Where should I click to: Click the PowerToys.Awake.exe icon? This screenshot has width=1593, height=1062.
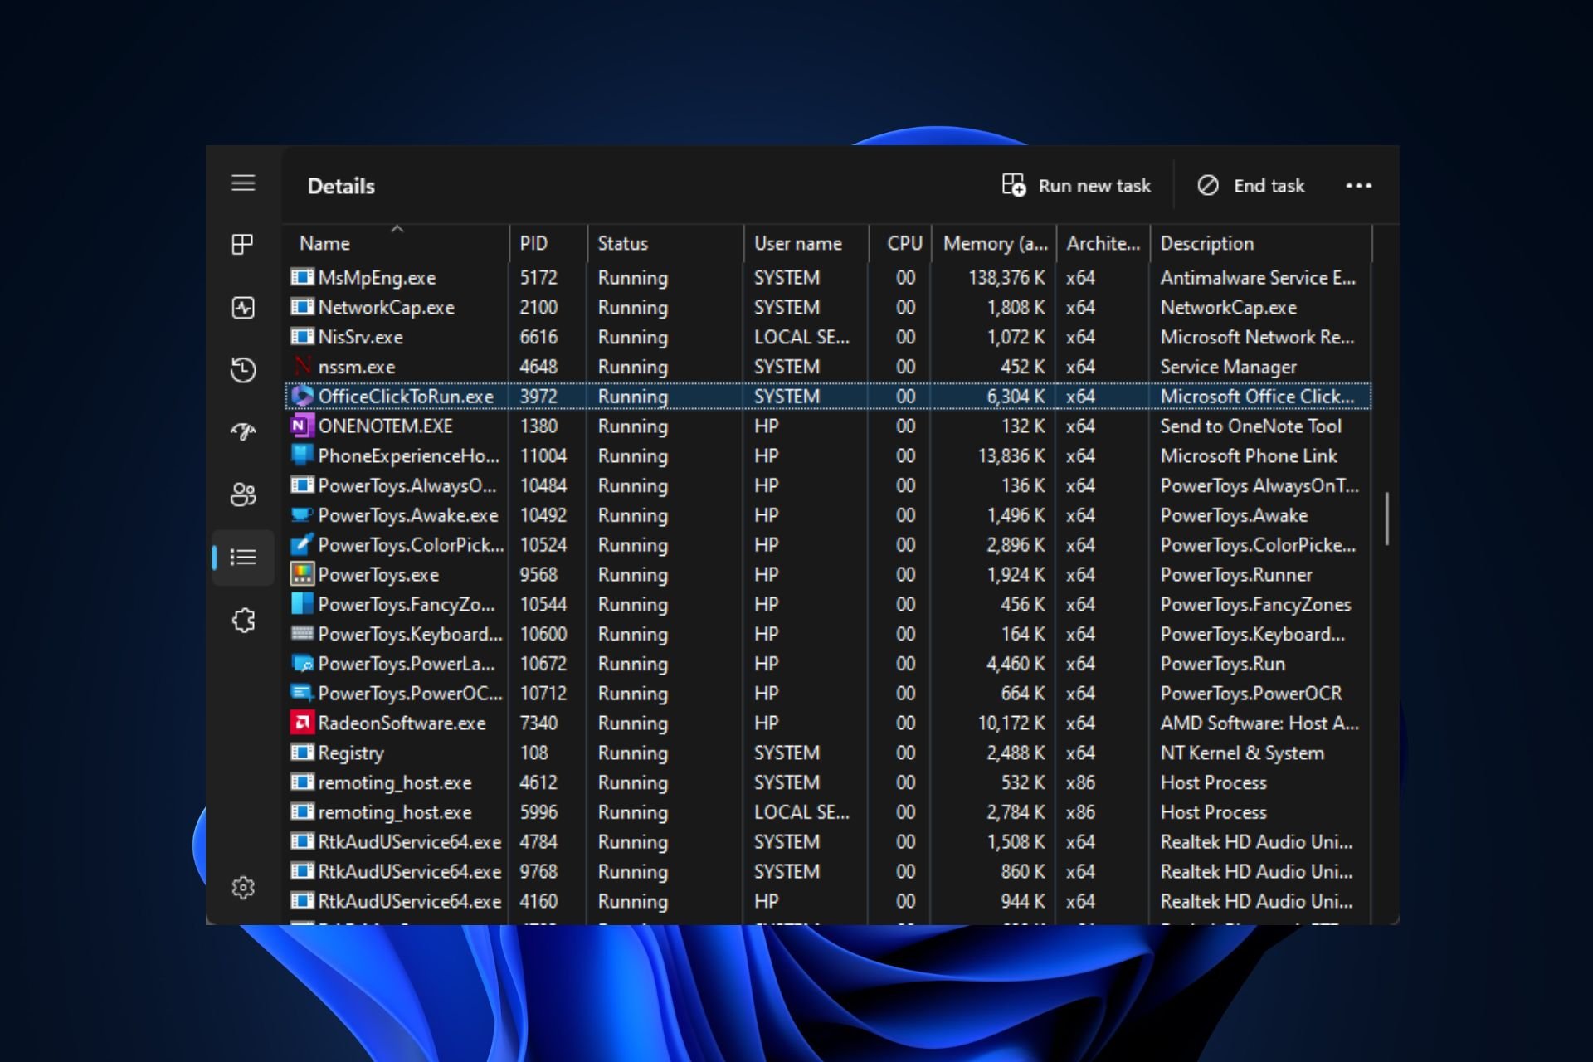pos(302,514)
